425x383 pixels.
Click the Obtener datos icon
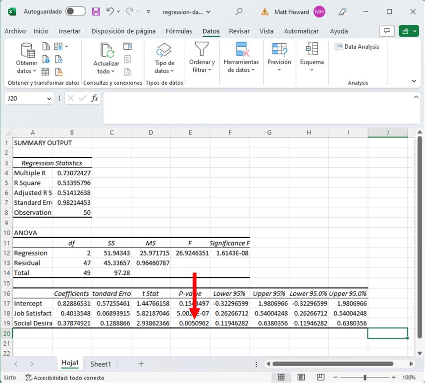point(27,51)
